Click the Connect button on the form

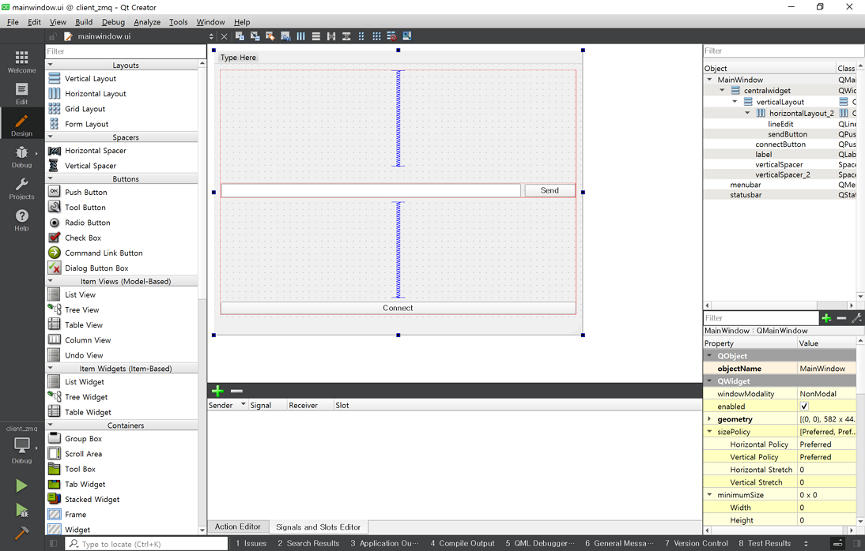(398, 308)
